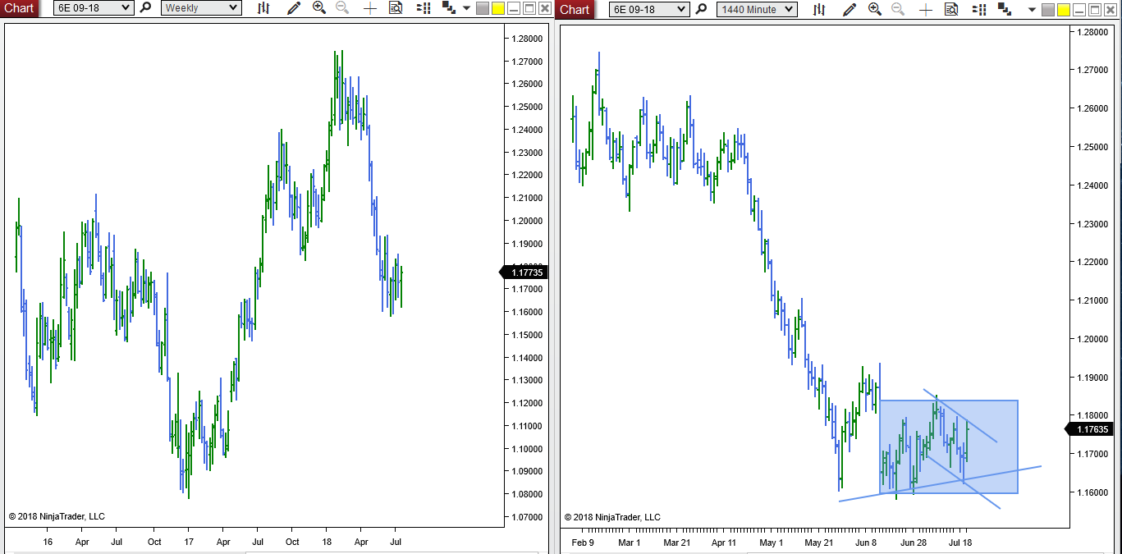Viewport: 1122px width, 554px height.
Task: Click 1.16000 label on daily price axis
Action: tap(1092, 492)
